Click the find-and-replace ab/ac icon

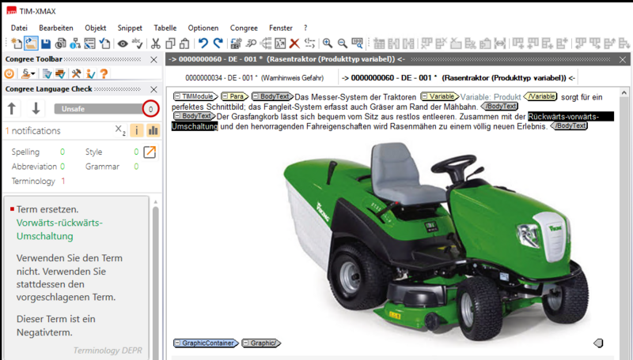236,43
